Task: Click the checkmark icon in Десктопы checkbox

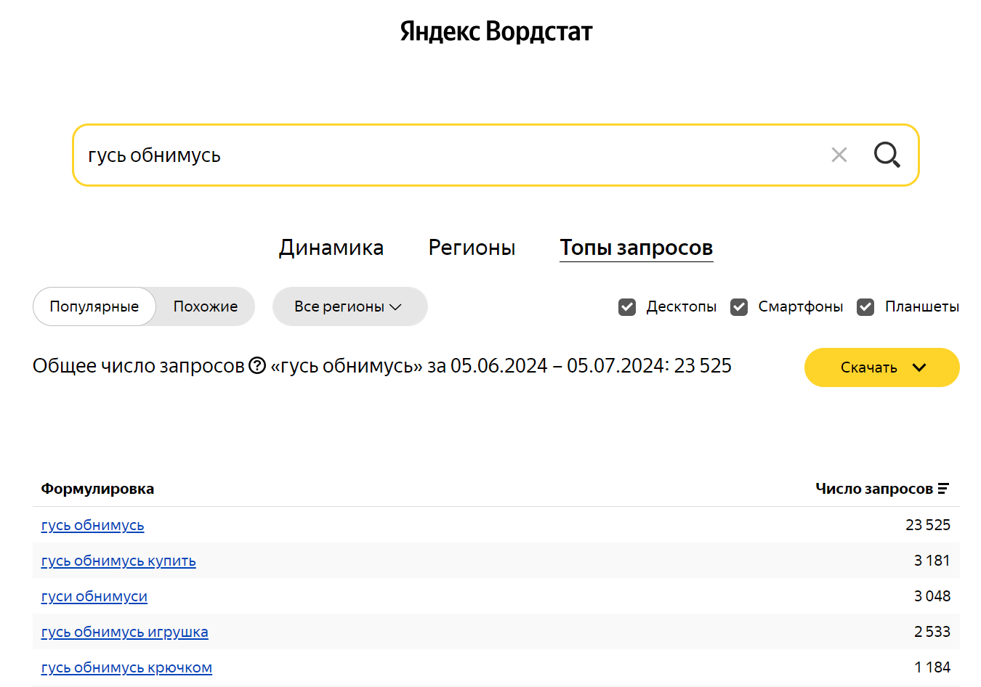Action: (x=626, y=307)
